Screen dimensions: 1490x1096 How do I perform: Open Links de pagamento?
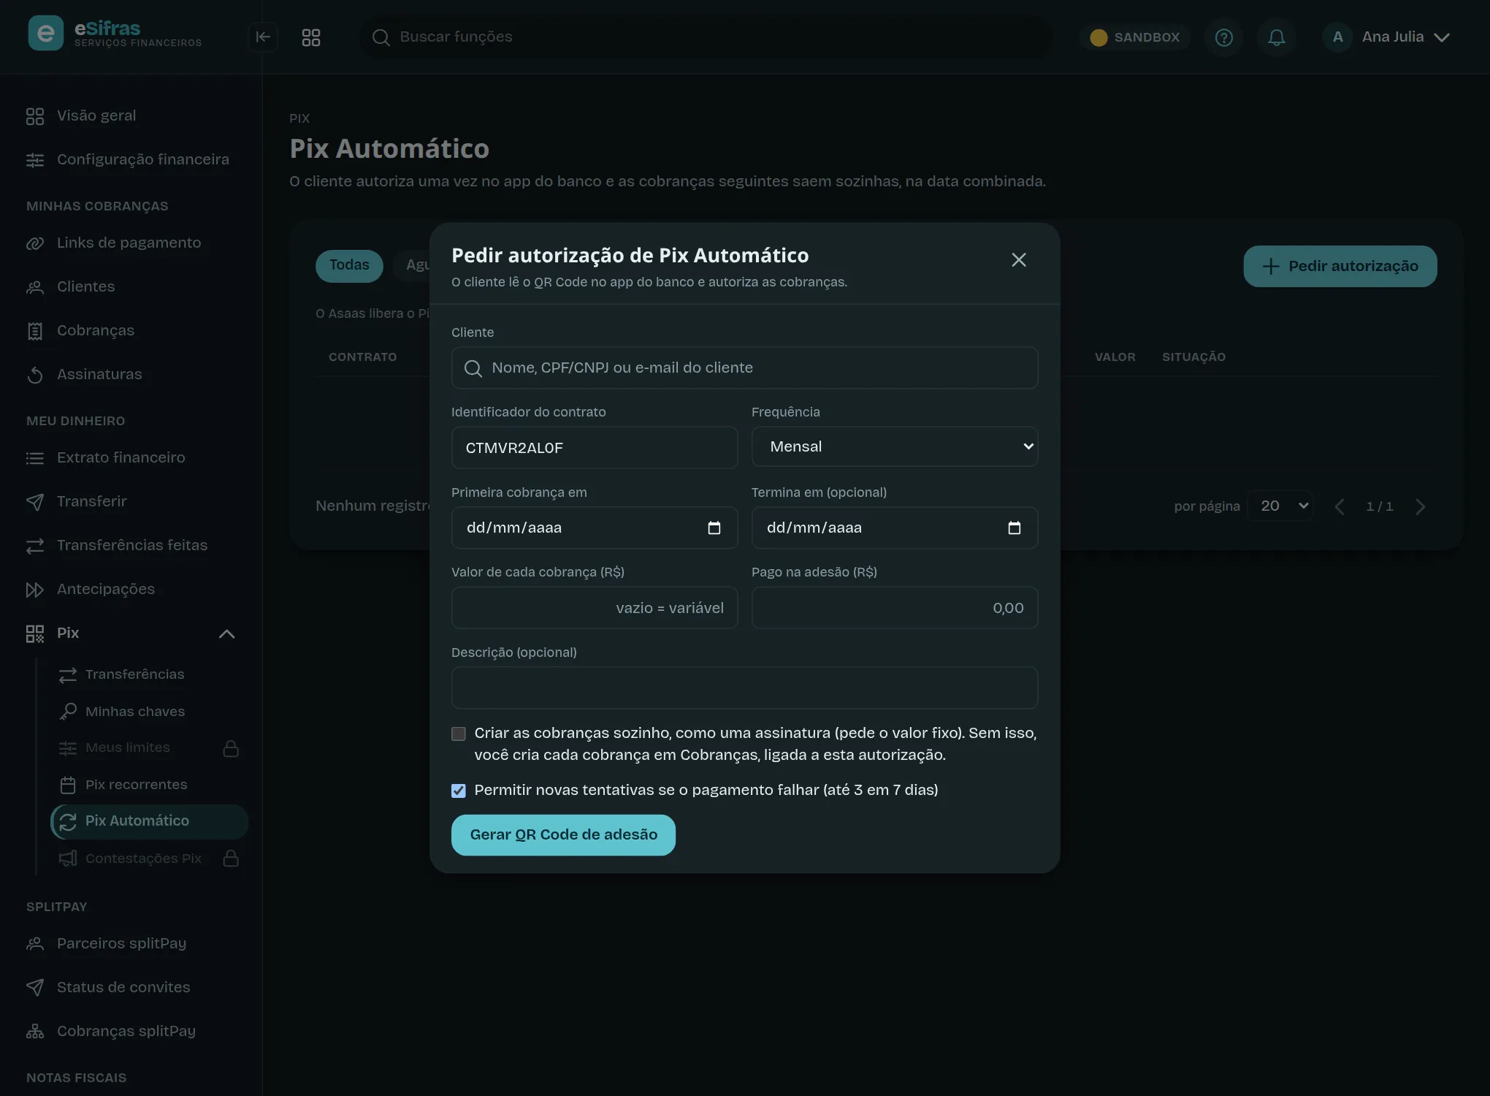131,243
